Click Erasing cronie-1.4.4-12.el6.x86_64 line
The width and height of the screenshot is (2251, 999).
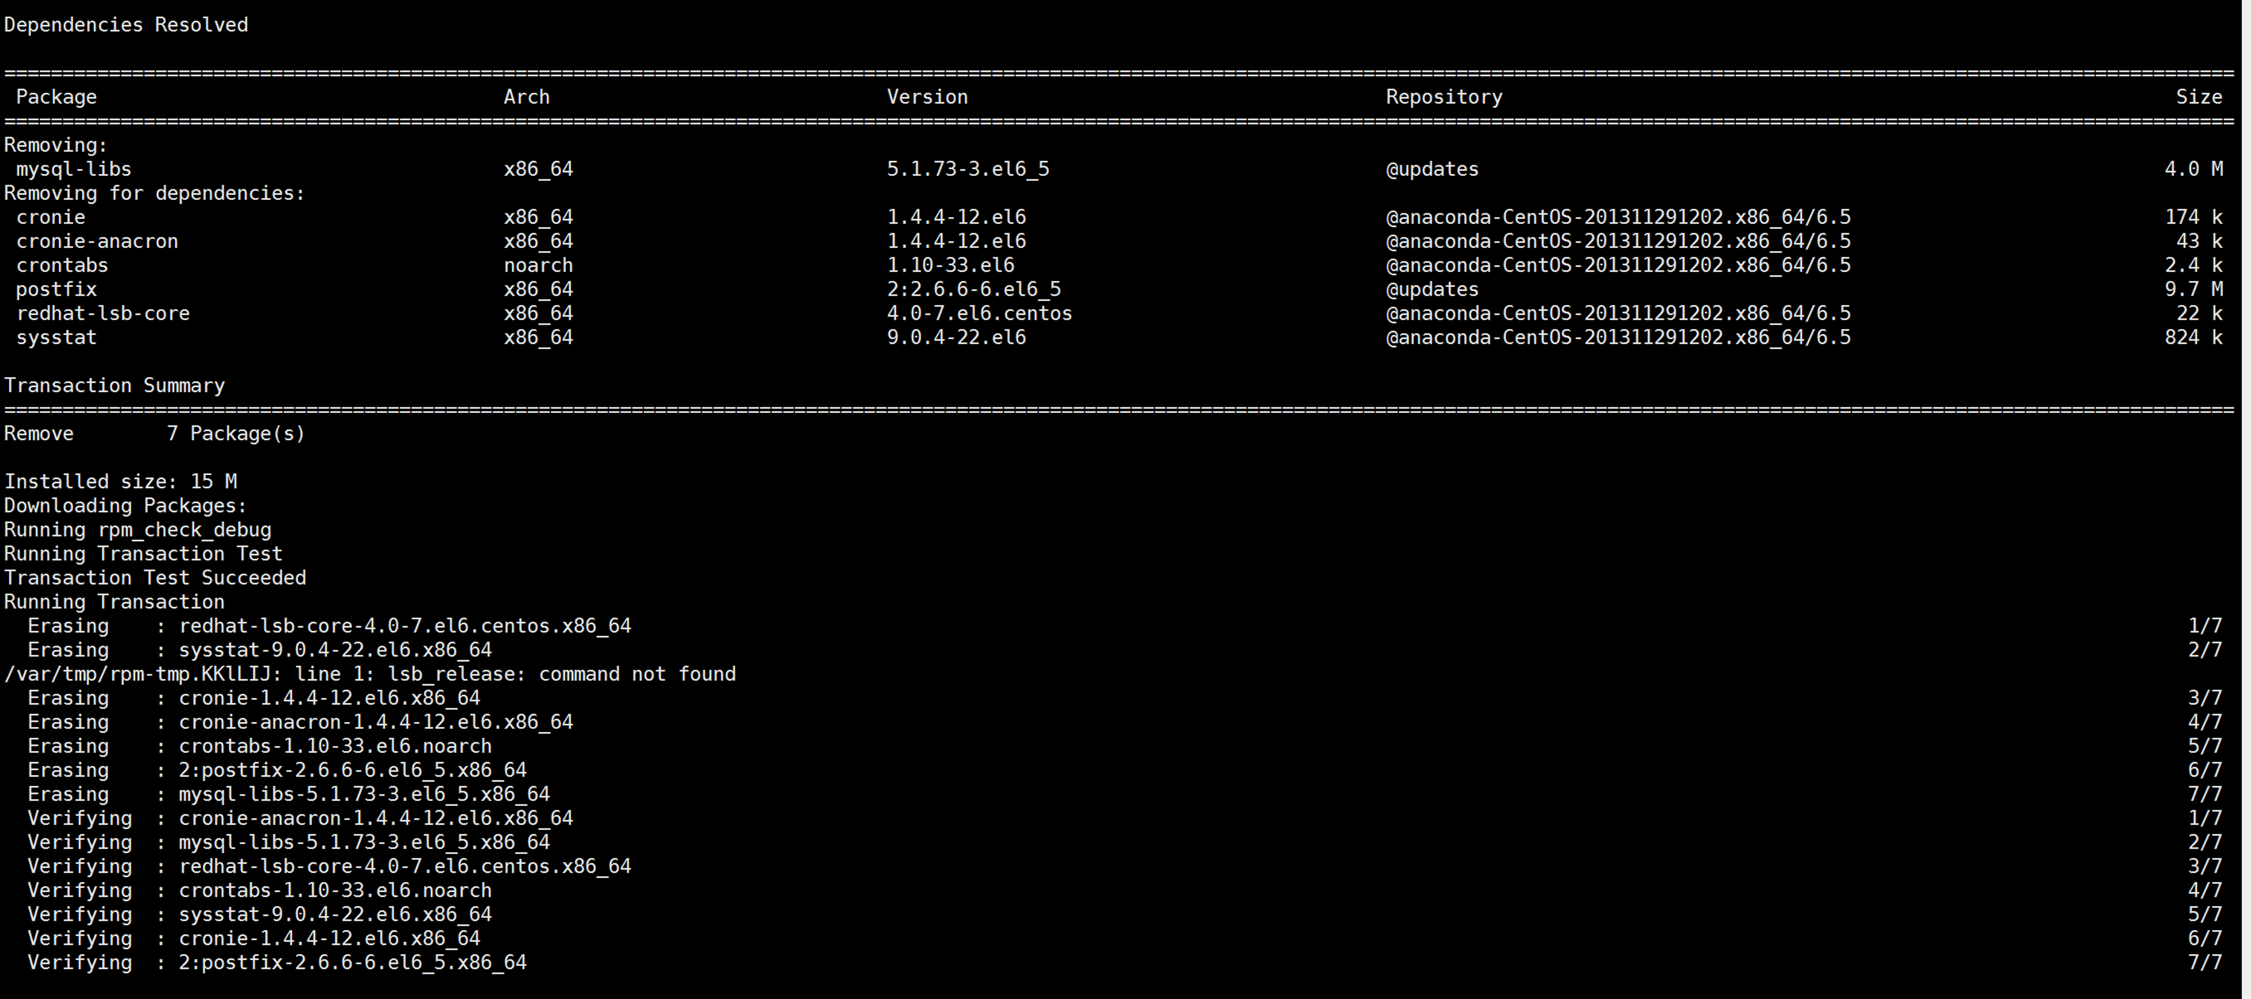(254, 698)
